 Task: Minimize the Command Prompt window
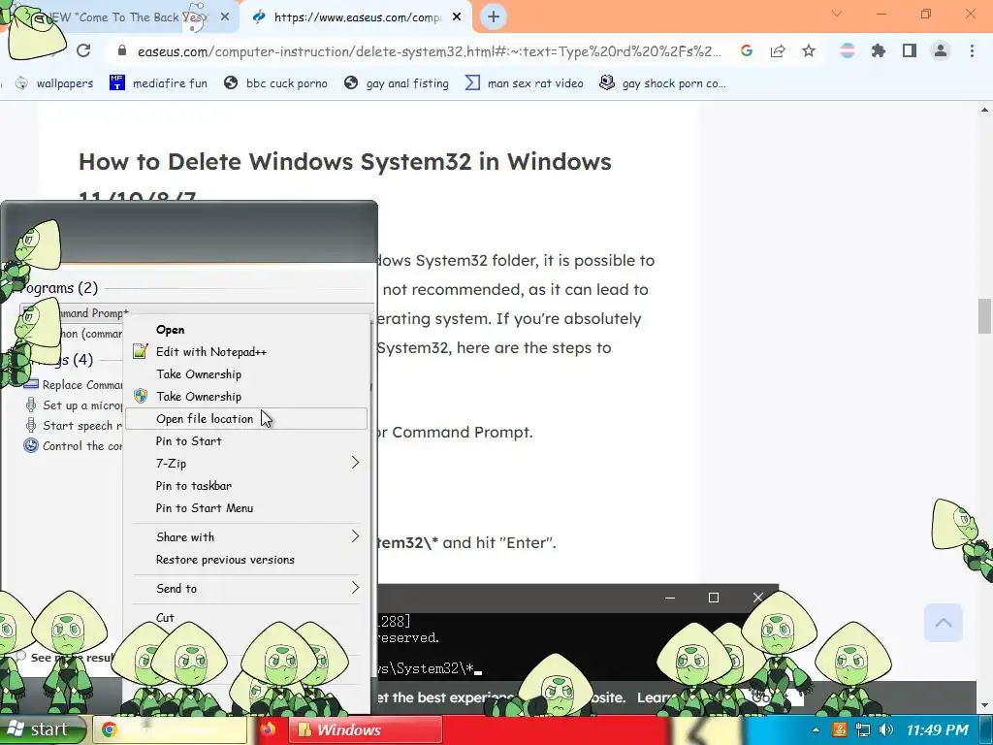[x=670, y=598]
